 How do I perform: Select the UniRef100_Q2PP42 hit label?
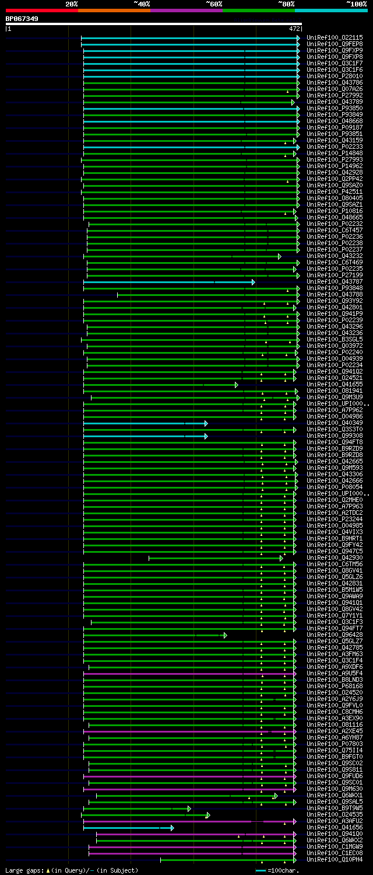335,179
